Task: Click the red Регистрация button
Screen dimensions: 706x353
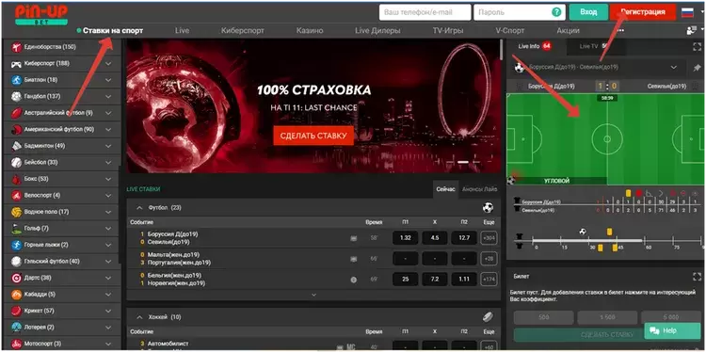Action: tap(643, 12)
